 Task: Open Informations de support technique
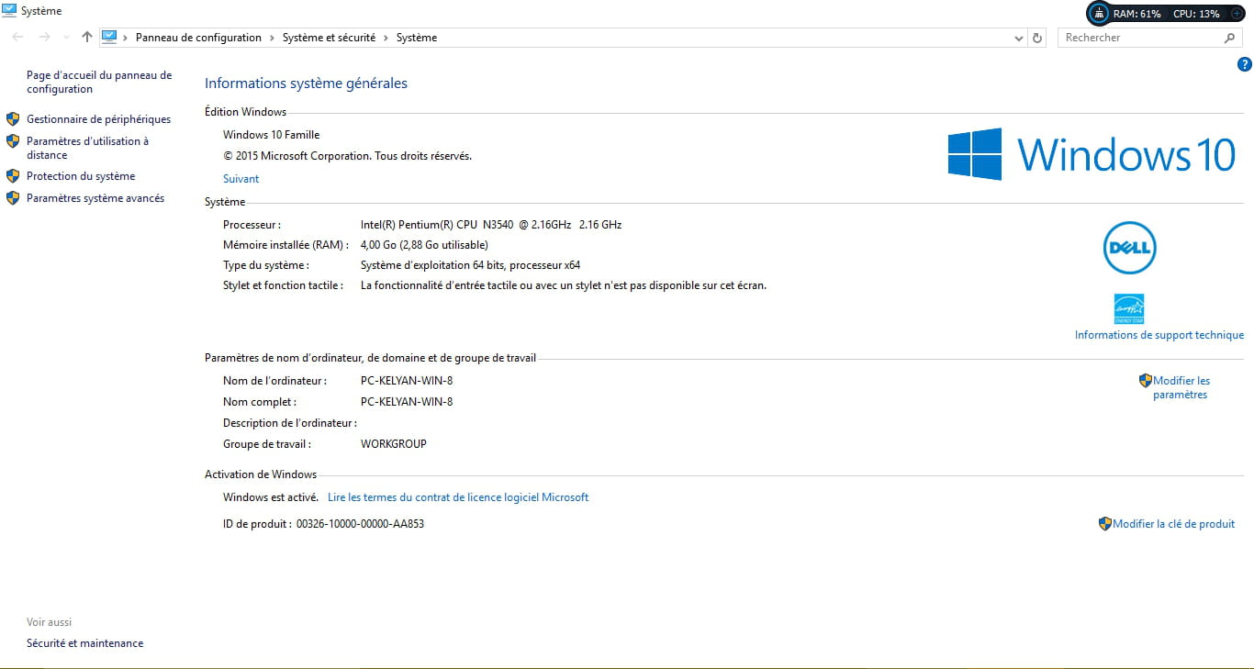point(1159,335)
